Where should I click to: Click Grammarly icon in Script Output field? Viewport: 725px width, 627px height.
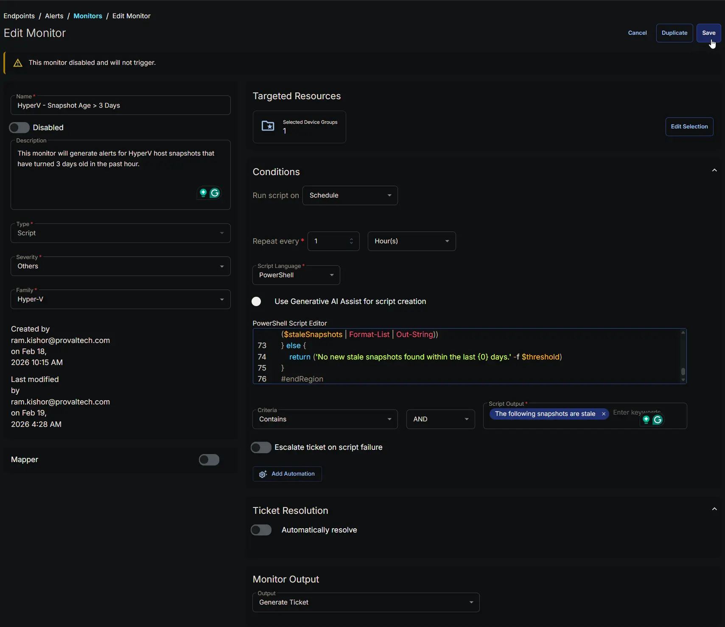[658, 420]
